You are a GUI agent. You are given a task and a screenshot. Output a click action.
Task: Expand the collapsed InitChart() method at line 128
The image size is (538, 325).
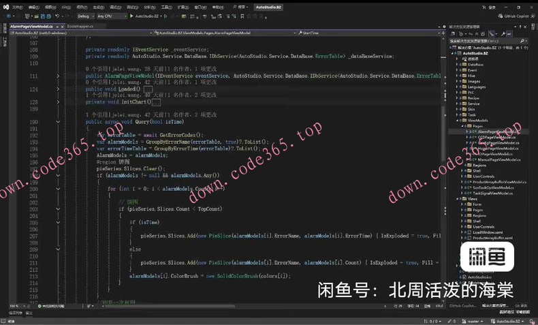pos(58,102)
